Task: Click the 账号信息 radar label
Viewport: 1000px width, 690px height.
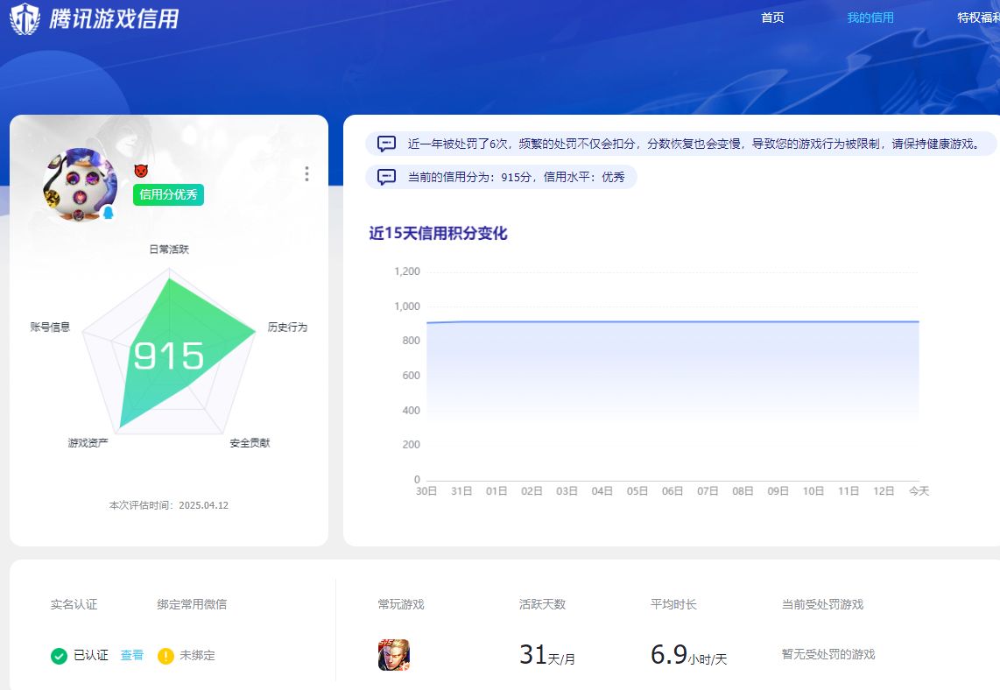Action: tap(50, 327)
